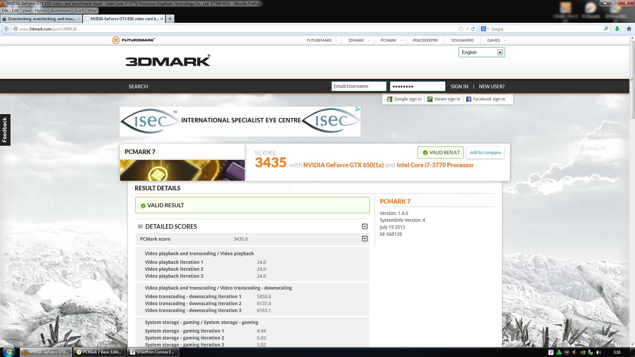Bookmark page with star icon
This screenshot has width=635, height=357.
tap(461, 29)
